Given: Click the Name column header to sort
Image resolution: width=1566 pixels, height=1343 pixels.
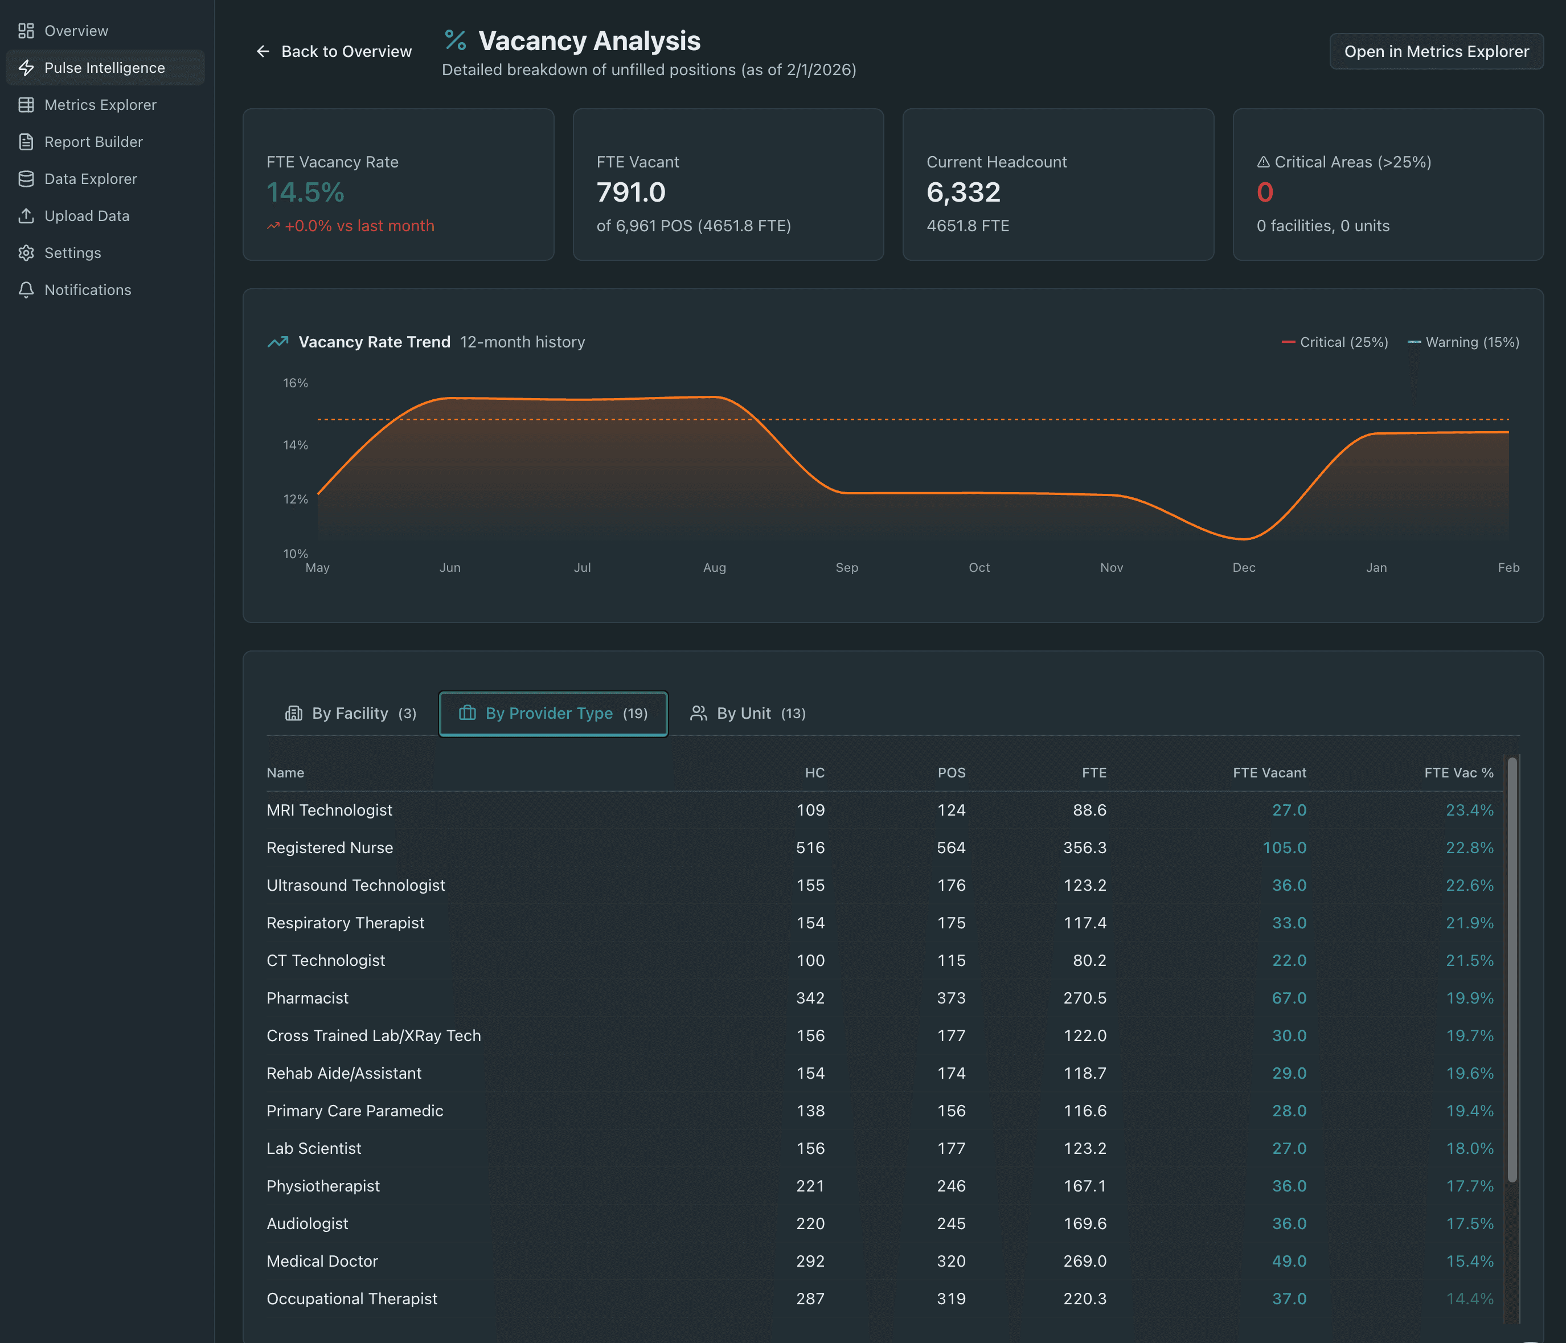Looking at the screenshot, I should [285, 772].
